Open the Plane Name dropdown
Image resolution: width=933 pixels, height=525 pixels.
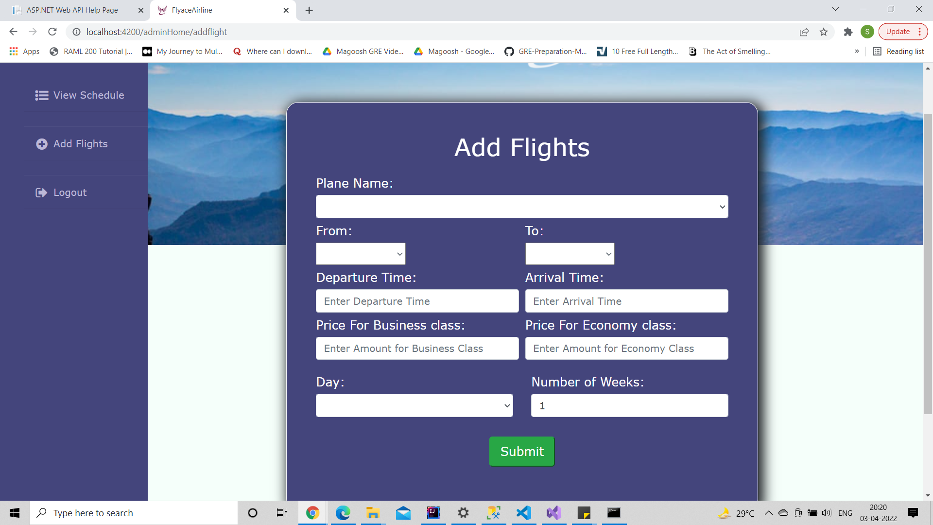click(x=521, y=206)
